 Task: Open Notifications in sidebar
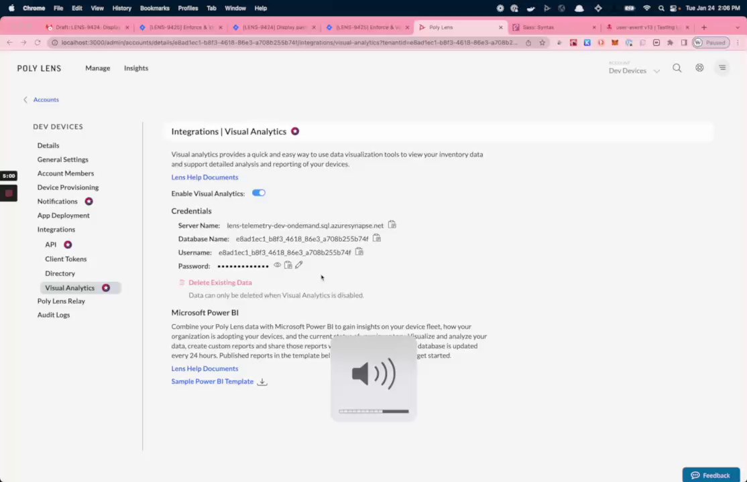57,202
